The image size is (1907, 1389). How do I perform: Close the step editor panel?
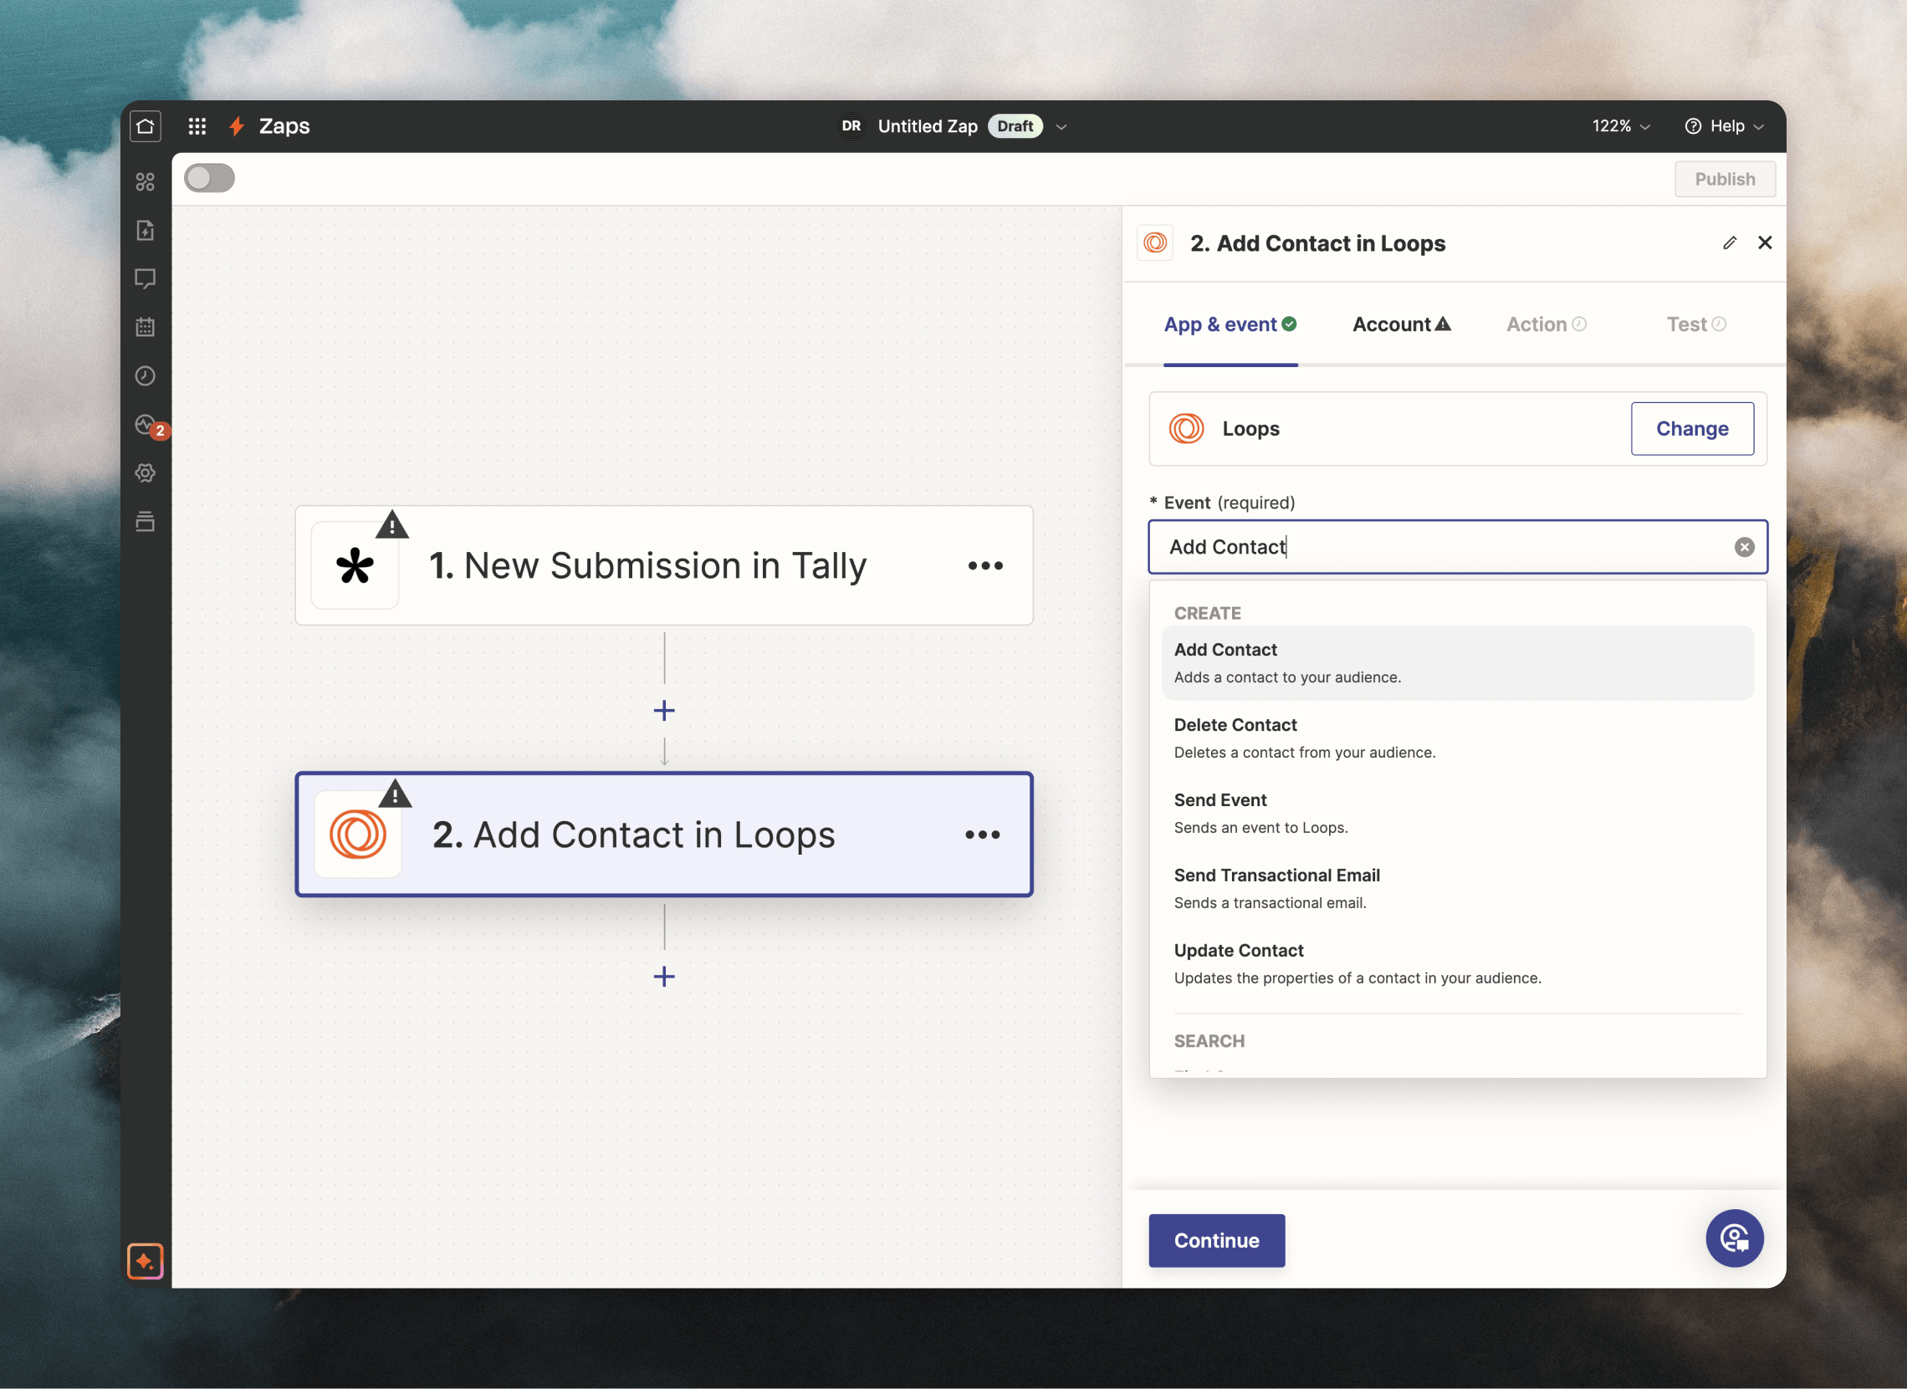1765,243
